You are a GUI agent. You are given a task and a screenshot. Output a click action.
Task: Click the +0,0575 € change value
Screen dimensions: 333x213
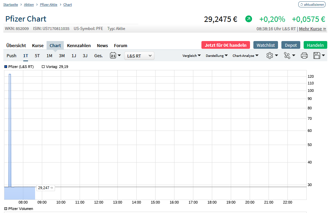click(308, 19)
